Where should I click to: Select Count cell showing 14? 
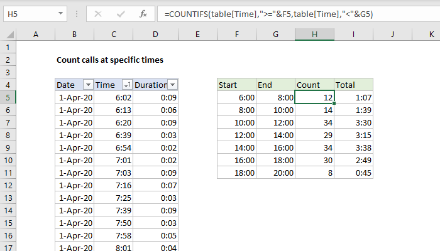314,110
